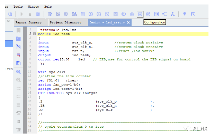Click the editor table document icon

[x=18, y=63]
